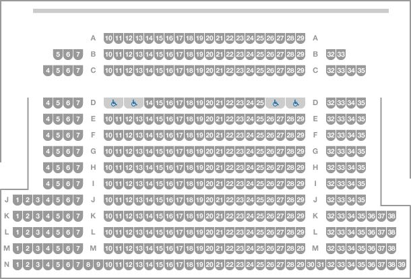The image size is (411, 279).
Task: Select seat K36
Action: tap(371, 216)
